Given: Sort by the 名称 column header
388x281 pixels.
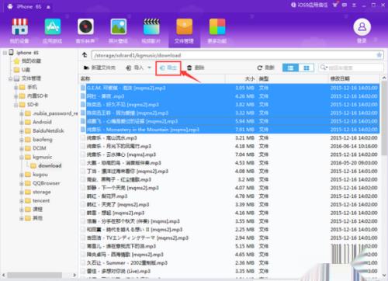Looking at the screenshot, I should 85,78.
